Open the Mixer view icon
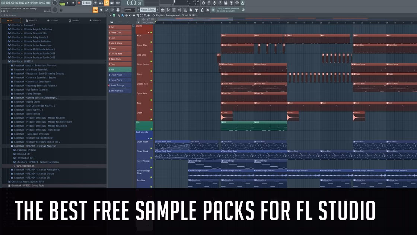 pyautogui.click(x=179, y=10)
